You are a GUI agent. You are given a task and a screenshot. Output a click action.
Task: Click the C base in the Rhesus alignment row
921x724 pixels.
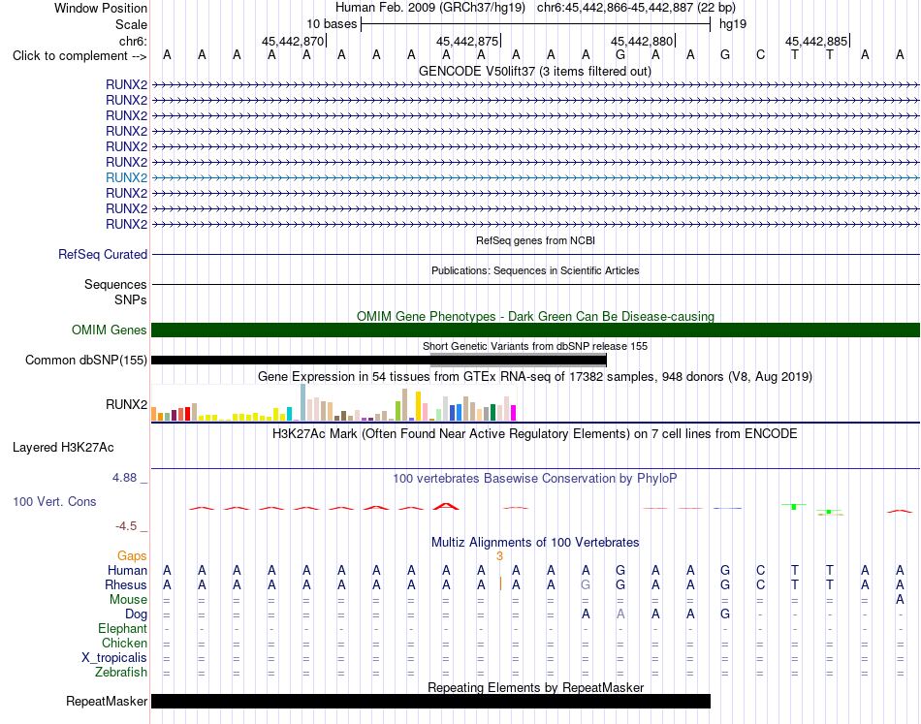coord(760,584)
